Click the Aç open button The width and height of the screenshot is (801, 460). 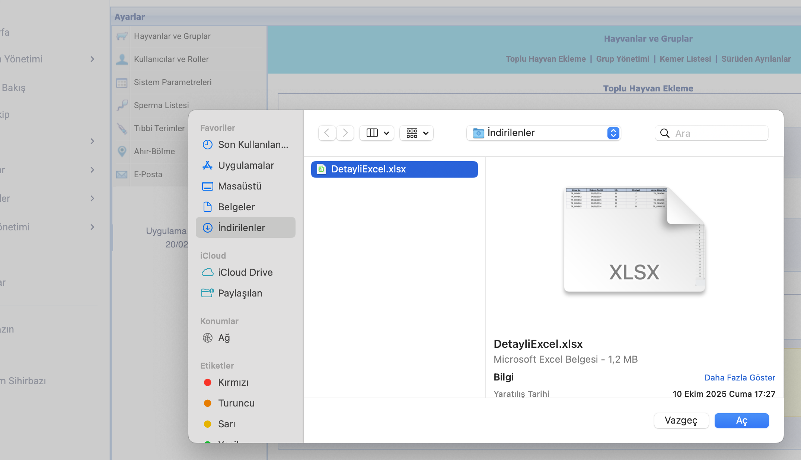tap(741, 421)
